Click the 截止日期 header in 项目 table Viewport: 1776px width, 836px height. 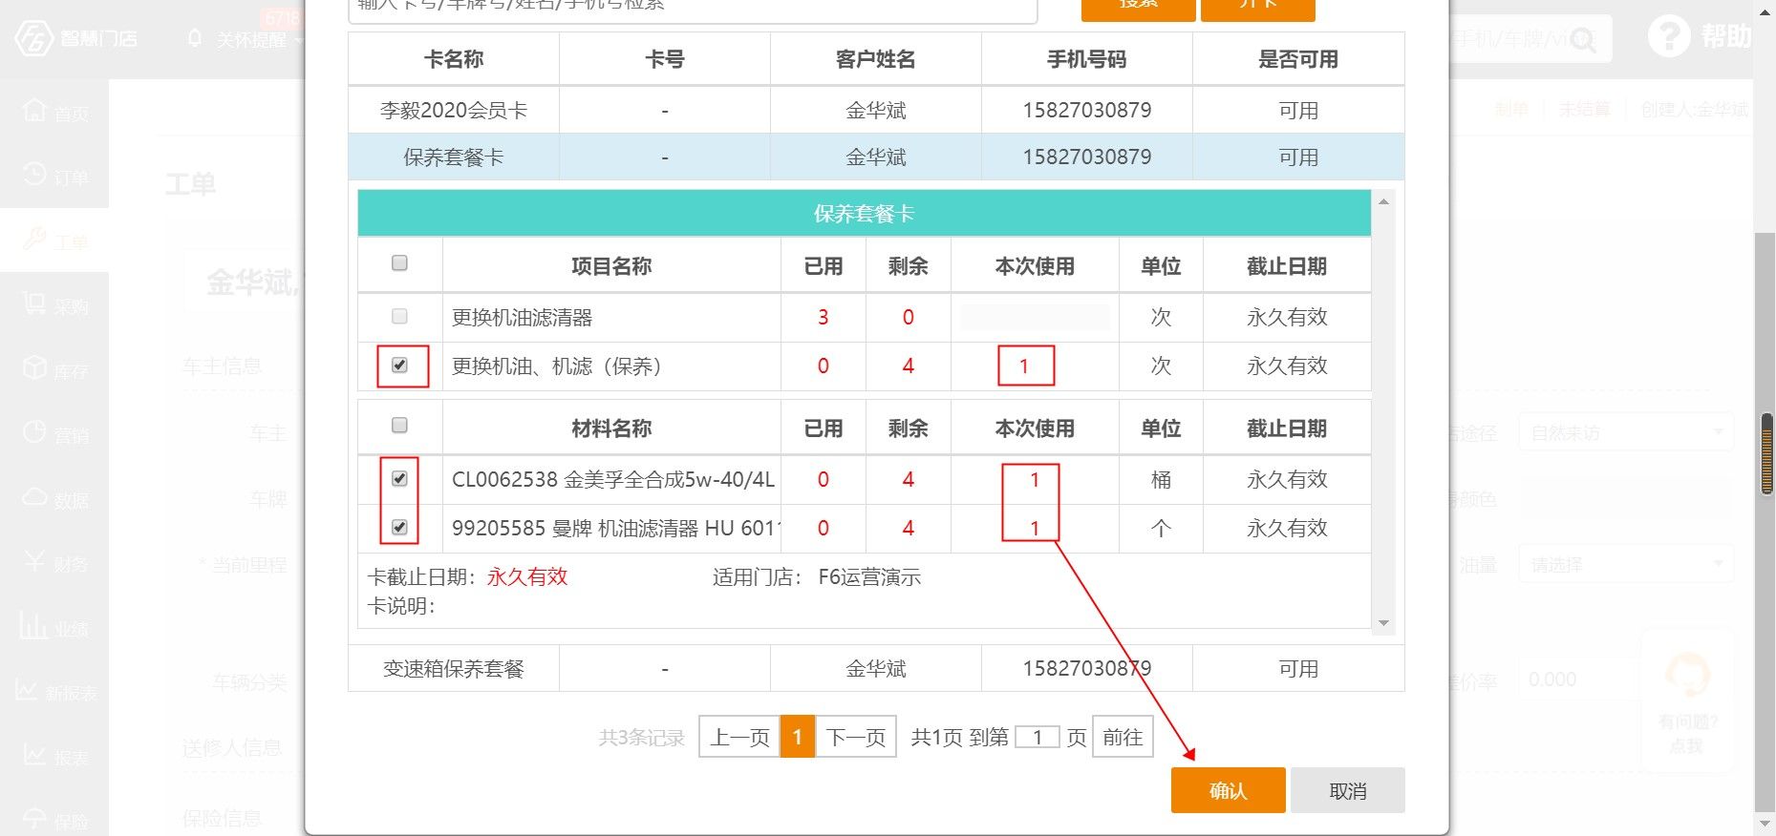pyautogui.click(x=1287, y=266)
